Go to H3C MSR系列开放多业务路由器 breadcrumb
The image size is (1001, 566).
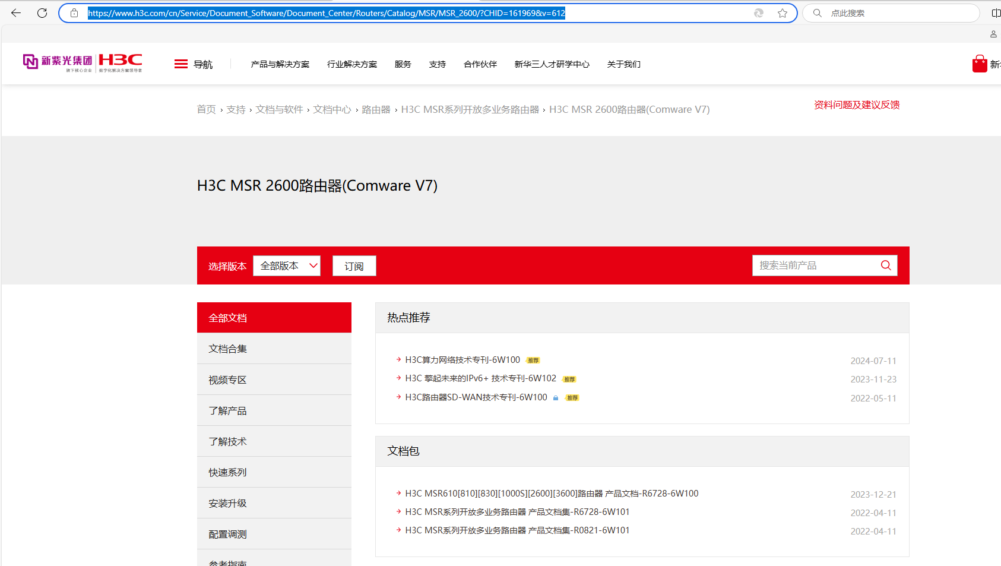point(470,109)
